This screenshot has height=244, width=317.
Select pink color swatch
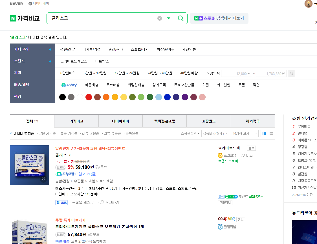[x=202, y=97]
